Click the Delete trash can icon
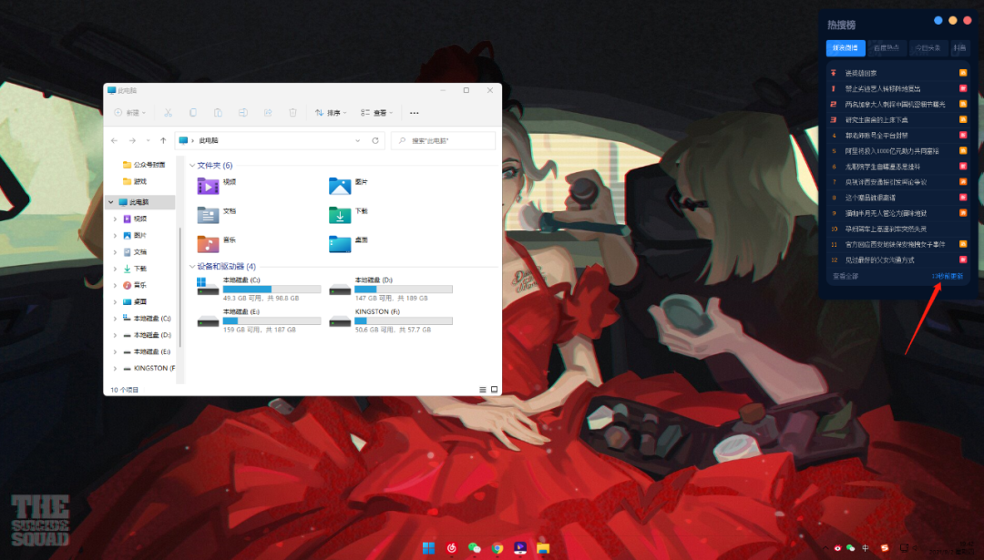 (x=292, y=113)
